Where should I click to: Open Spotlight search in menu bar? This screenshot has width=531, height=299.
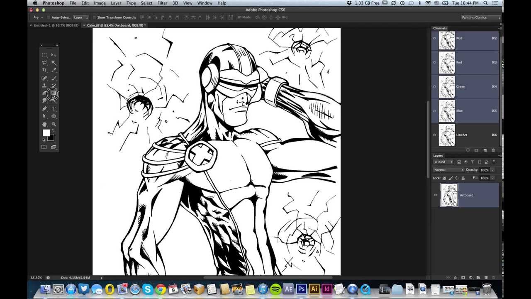coord(485,3)
